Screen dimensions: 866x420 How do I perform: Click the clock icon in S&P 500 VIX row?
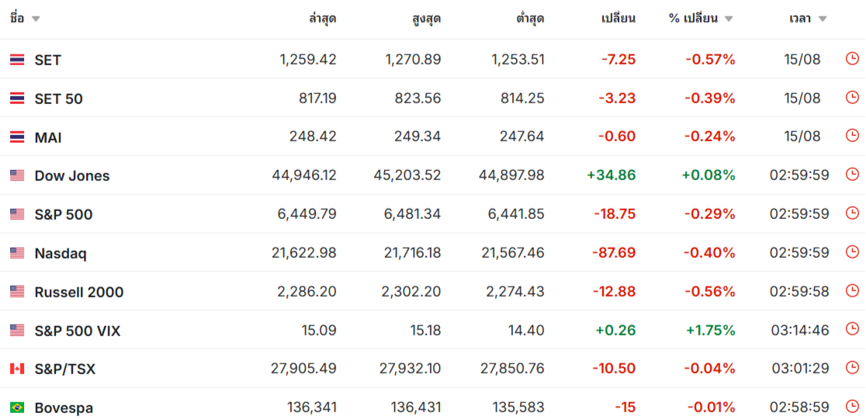tap(852, 329)
